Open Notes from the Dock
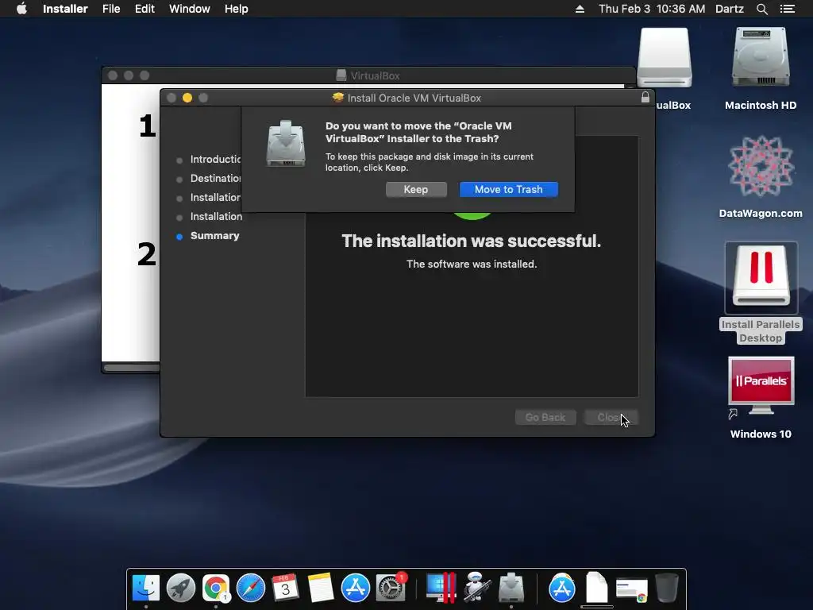Screen dimensions: 813x610 click(x=321, y=589)
